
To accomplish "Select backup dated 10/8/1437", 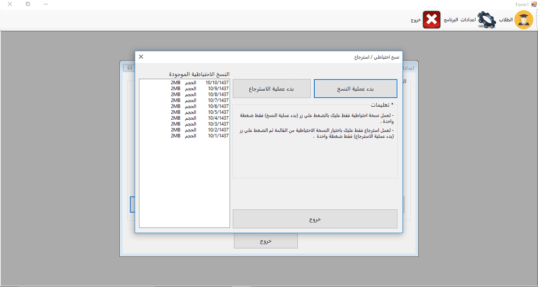I will [185, 95].
